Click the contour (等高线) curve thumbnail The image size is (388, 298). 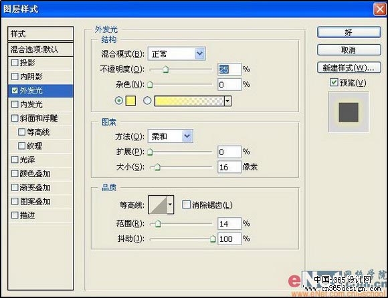(x=158, y=204)
